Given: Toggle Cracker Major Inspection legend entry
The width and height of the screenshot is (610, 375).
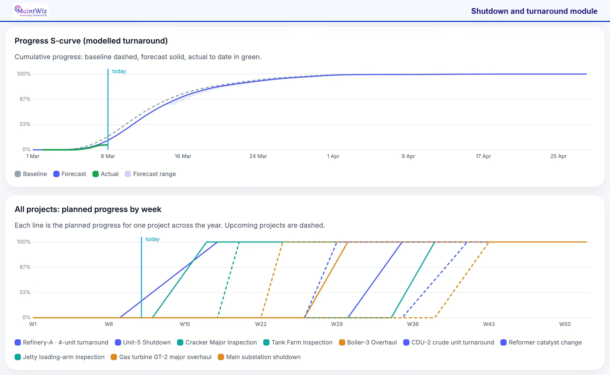Looking at the screenshot, I should (x=217, y=342).
